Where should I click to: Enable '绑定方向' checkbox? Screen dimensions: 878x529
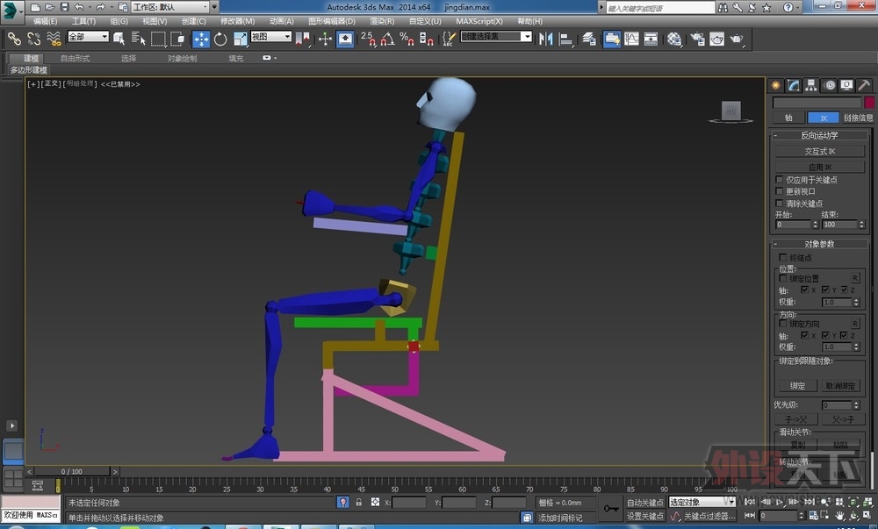[783, 323]
